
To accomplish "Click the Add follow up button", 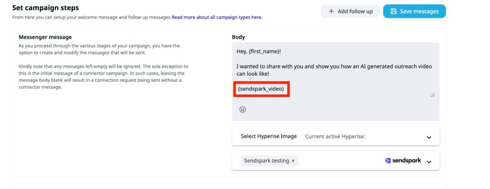I will coord(350,11).
